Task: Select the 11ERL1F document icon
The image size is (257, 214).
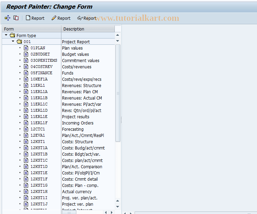Action: [26, 123]
